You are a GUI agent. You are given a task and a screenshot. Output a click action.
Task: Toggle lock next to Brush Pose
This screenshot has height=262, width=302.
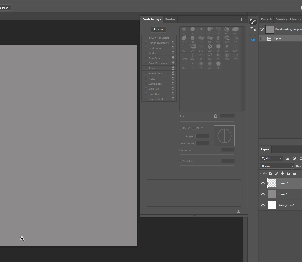click(x=173, y=73)
